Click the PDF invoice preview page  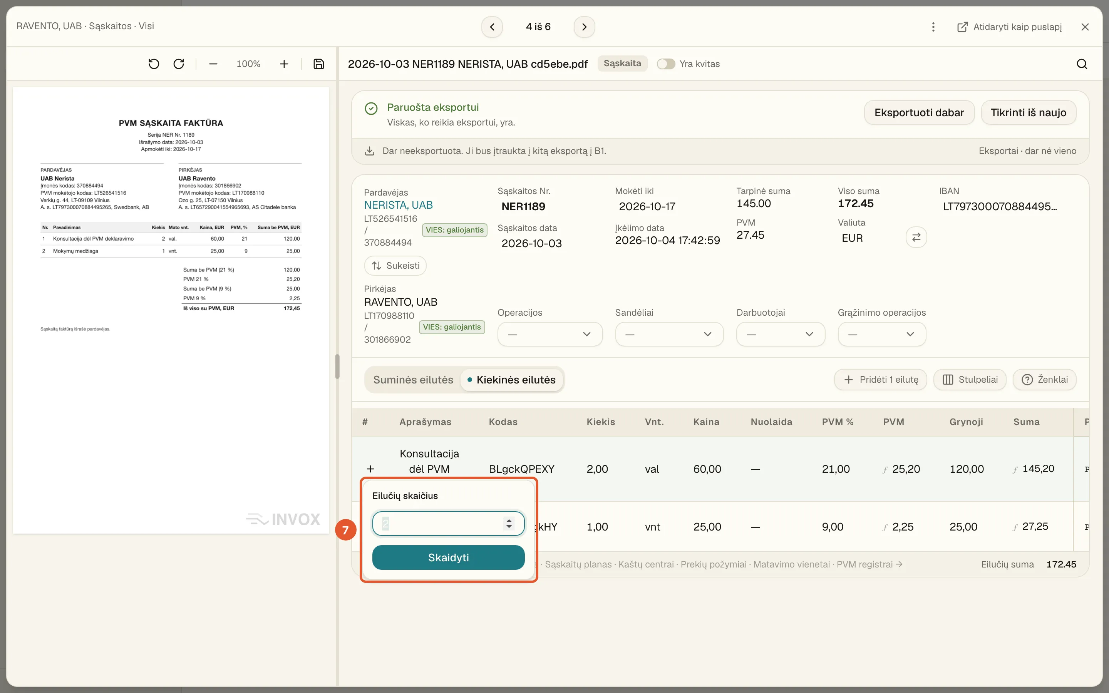171,310
